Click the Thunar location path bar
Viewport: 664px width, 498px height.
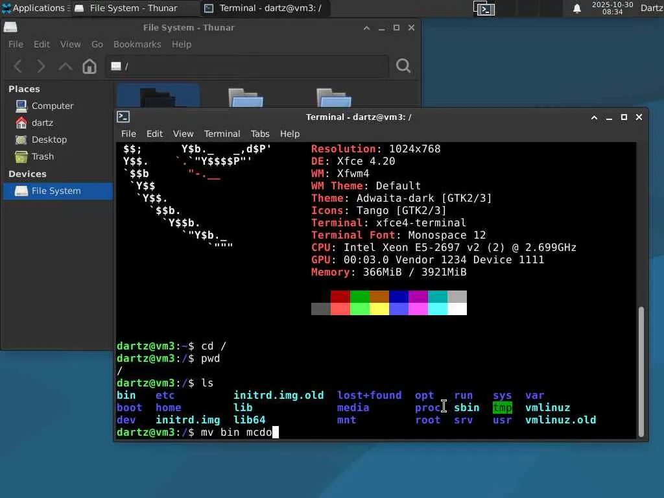pyautogui.click(x=247, y=66)
